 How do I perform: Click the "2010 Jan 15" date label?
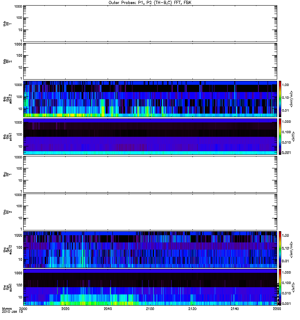click(x=12, y=312)
